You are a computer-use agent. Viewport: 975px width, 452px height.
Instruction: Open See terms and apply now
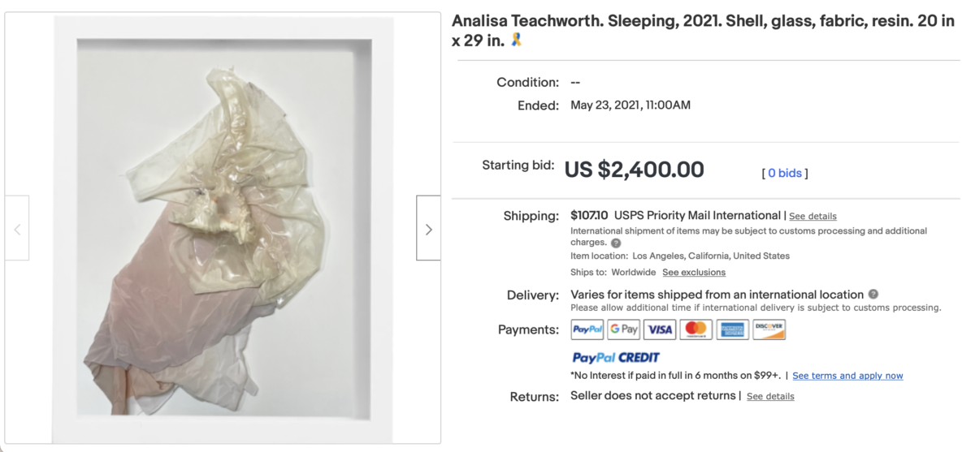point(847,376)
